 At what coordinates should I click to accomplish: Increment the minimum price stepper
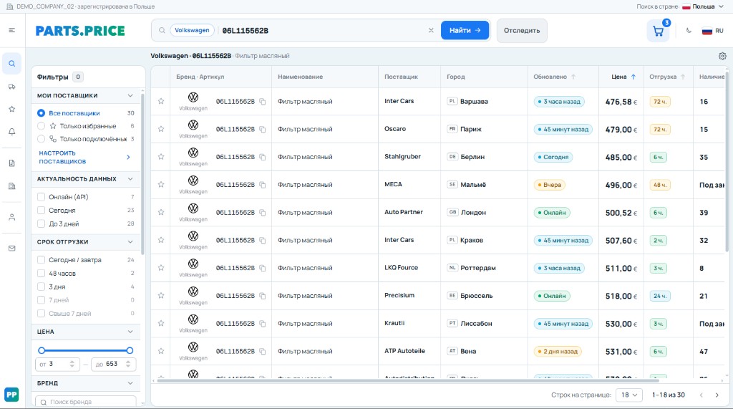click(72, 362)
